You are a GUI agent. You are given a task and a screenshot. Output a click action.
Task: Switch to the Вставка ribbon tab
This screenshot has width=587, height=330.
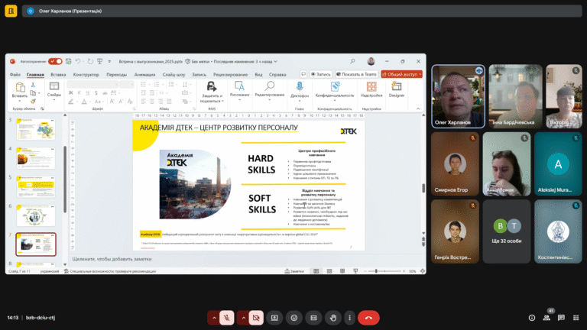[58, 74]
